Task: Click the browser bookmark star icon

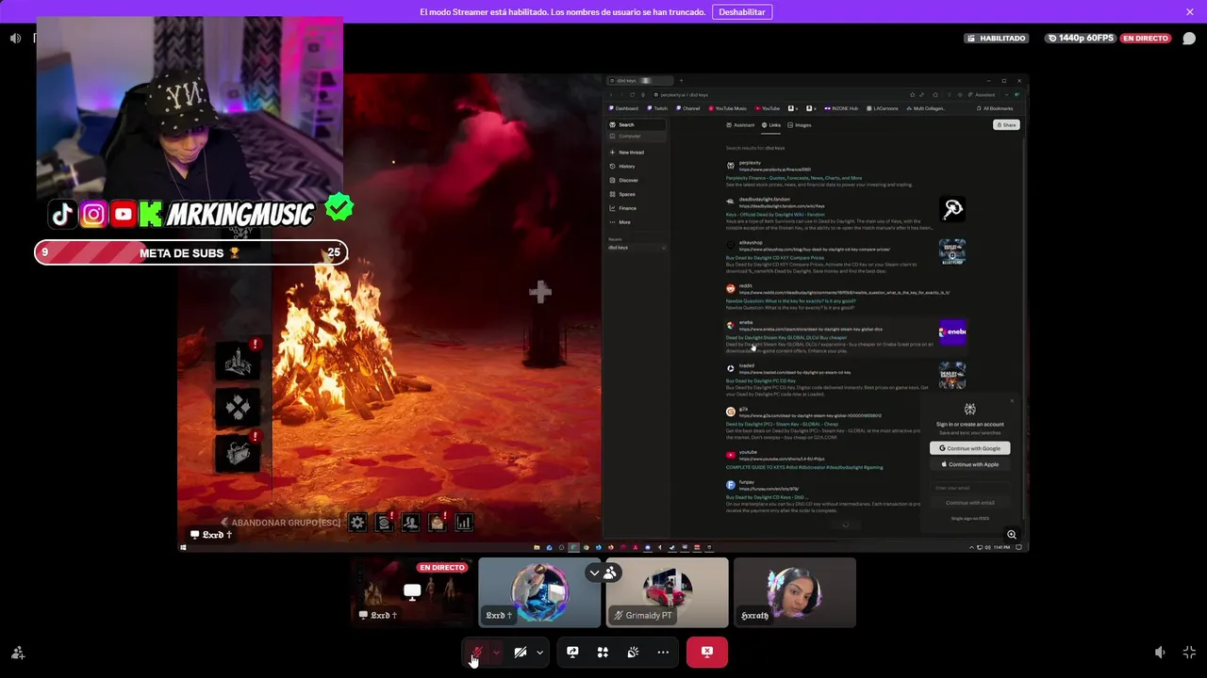Action: [x=912, y=95]
